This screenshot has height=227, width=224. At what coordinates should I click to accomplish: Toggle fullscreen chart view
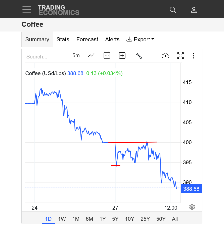pyautogui.click(x=181, y=56)
